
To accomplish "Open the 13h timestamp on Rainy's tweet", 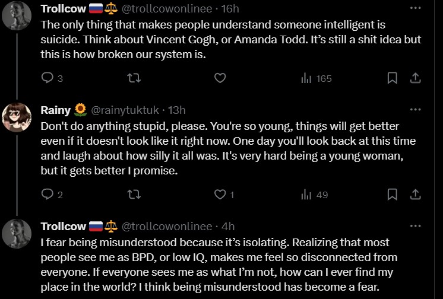I will [x=176, y=110].
